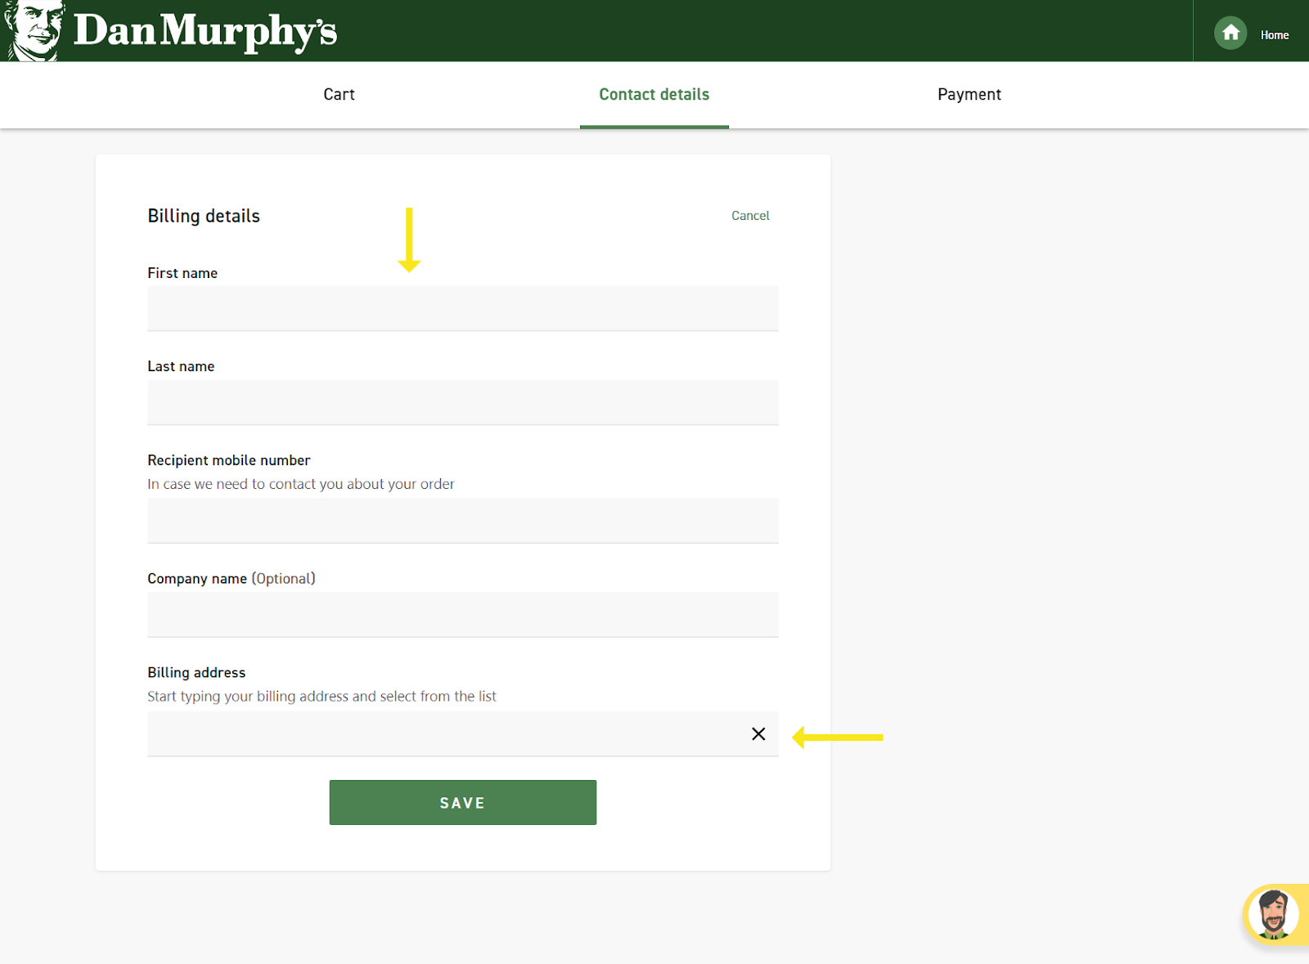Click the Dan Murphy's face logo icon
Viewport: 1309px width, 964px height.
click(x=33, y=30)
